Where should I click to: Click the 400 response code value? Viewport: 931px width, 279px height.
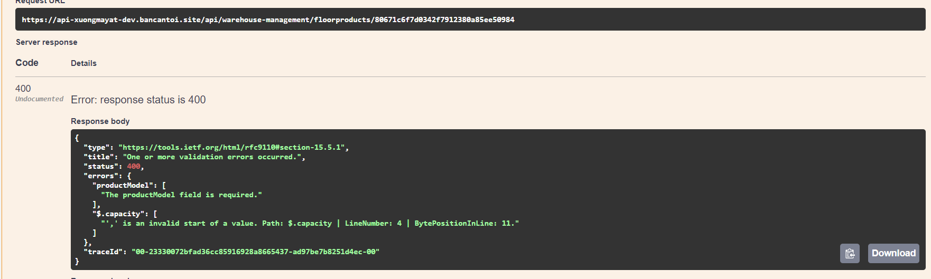(23, 89)
